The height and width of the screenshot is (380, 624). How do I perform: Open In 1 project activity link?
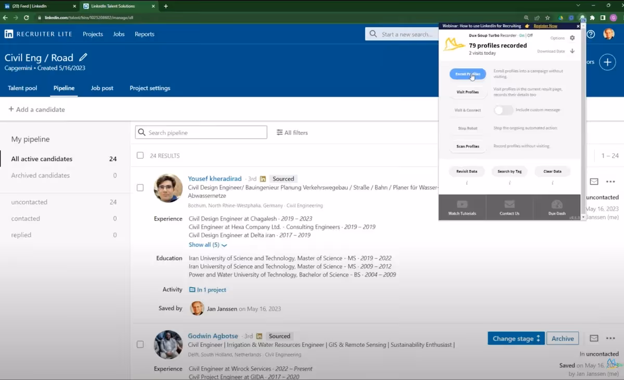pyautogui.click(x=207, y=290)
